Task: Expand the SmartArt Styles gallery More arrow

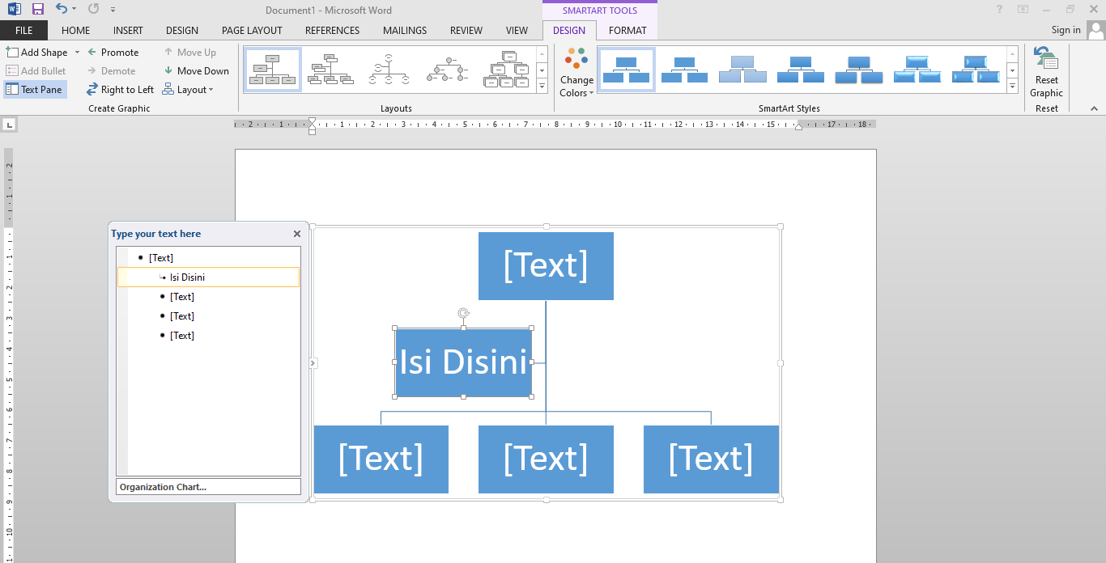Action: [x=1012, y=86]
